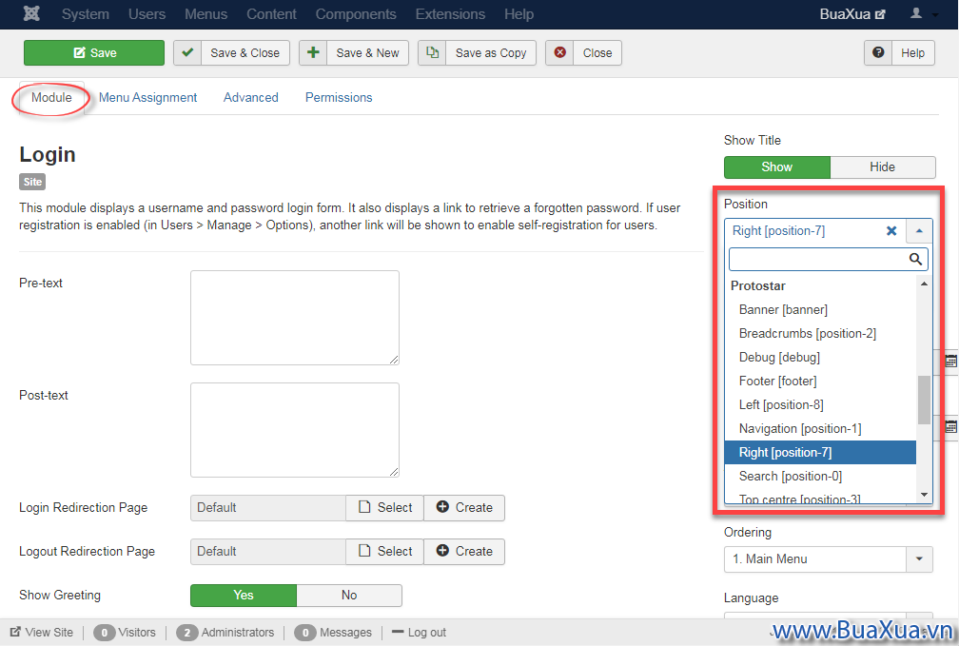Select Navigation [position-1] option
The width and height of the screenshot is (959, 646).
(819, 429)
